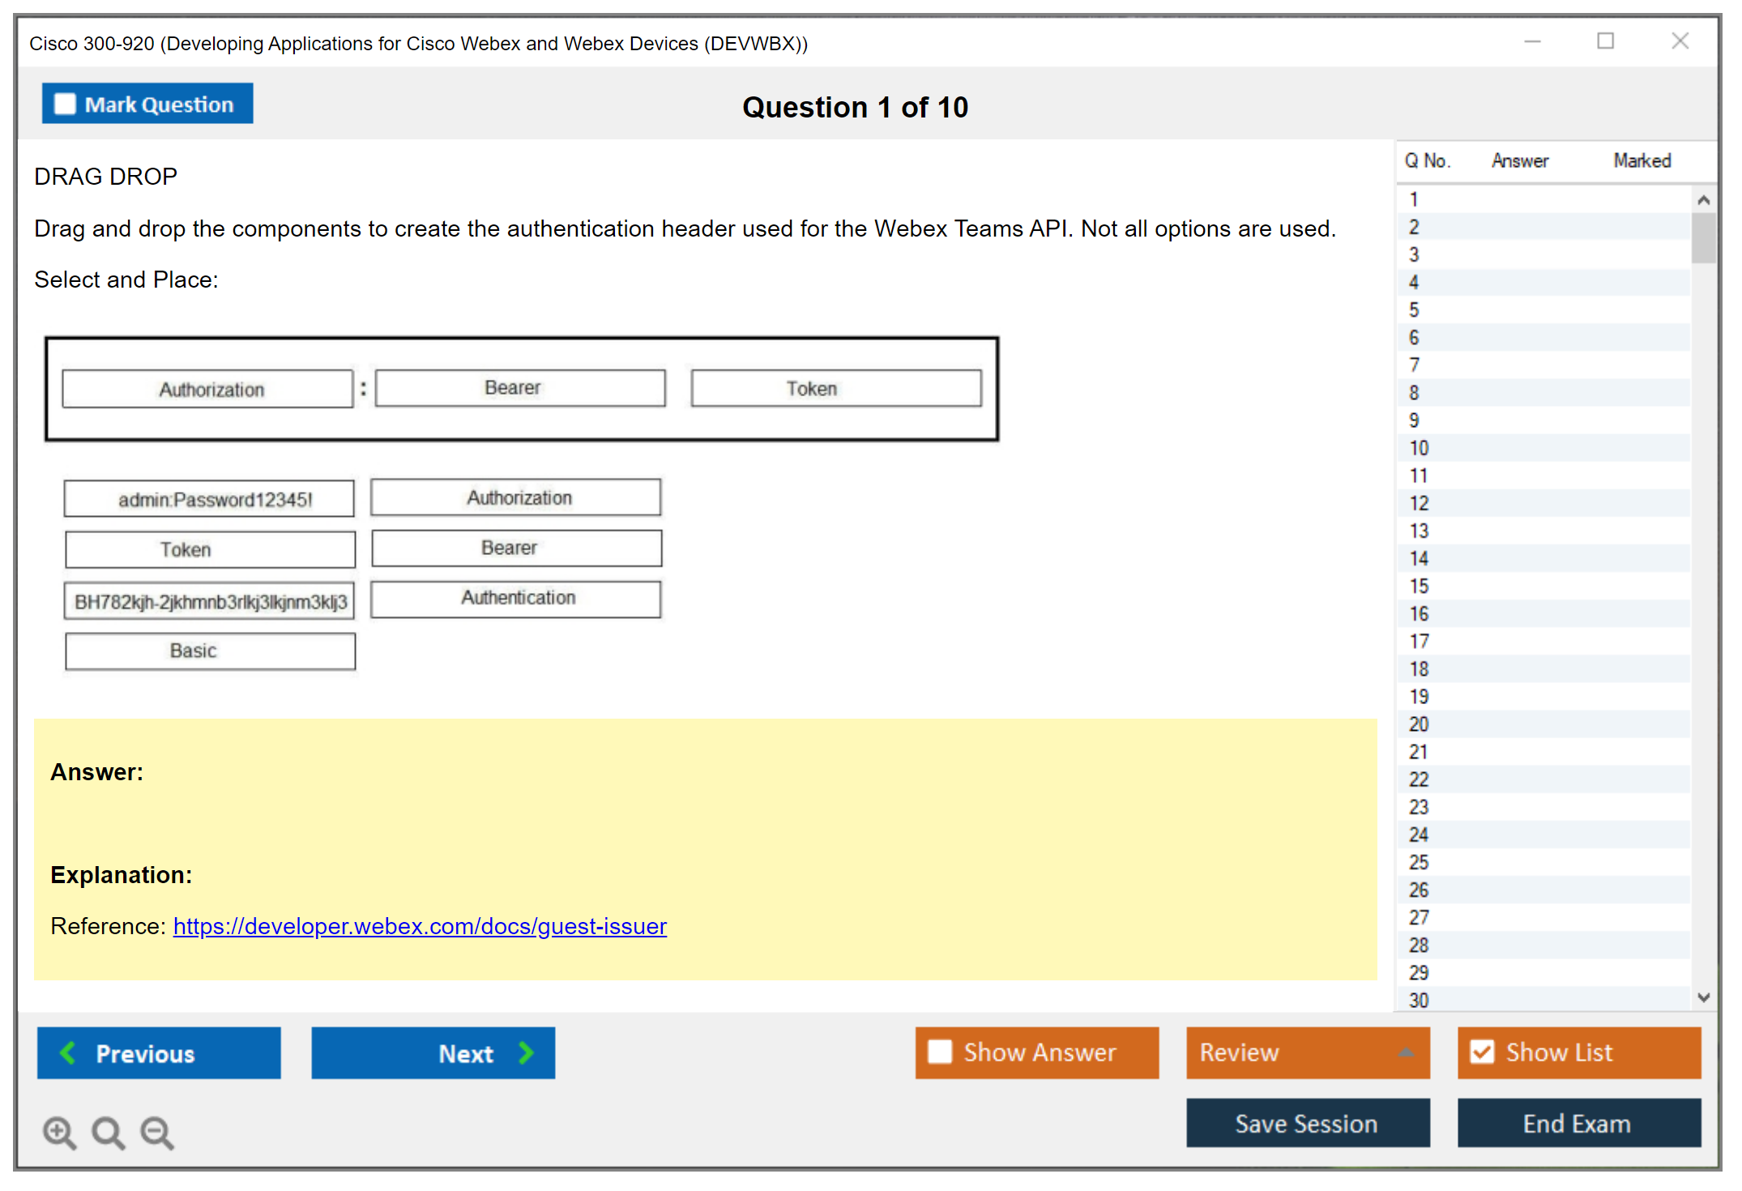Toggle the Mark Question checkbox
Screen dimensions: 1742x1191
[65, 105]
